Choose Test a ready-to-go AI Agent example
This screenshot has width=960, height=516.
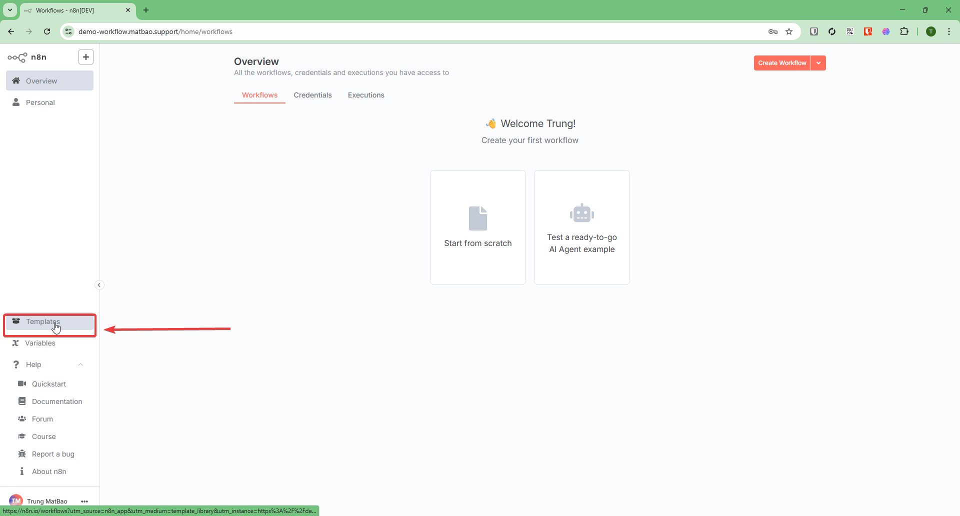(582, 227)
